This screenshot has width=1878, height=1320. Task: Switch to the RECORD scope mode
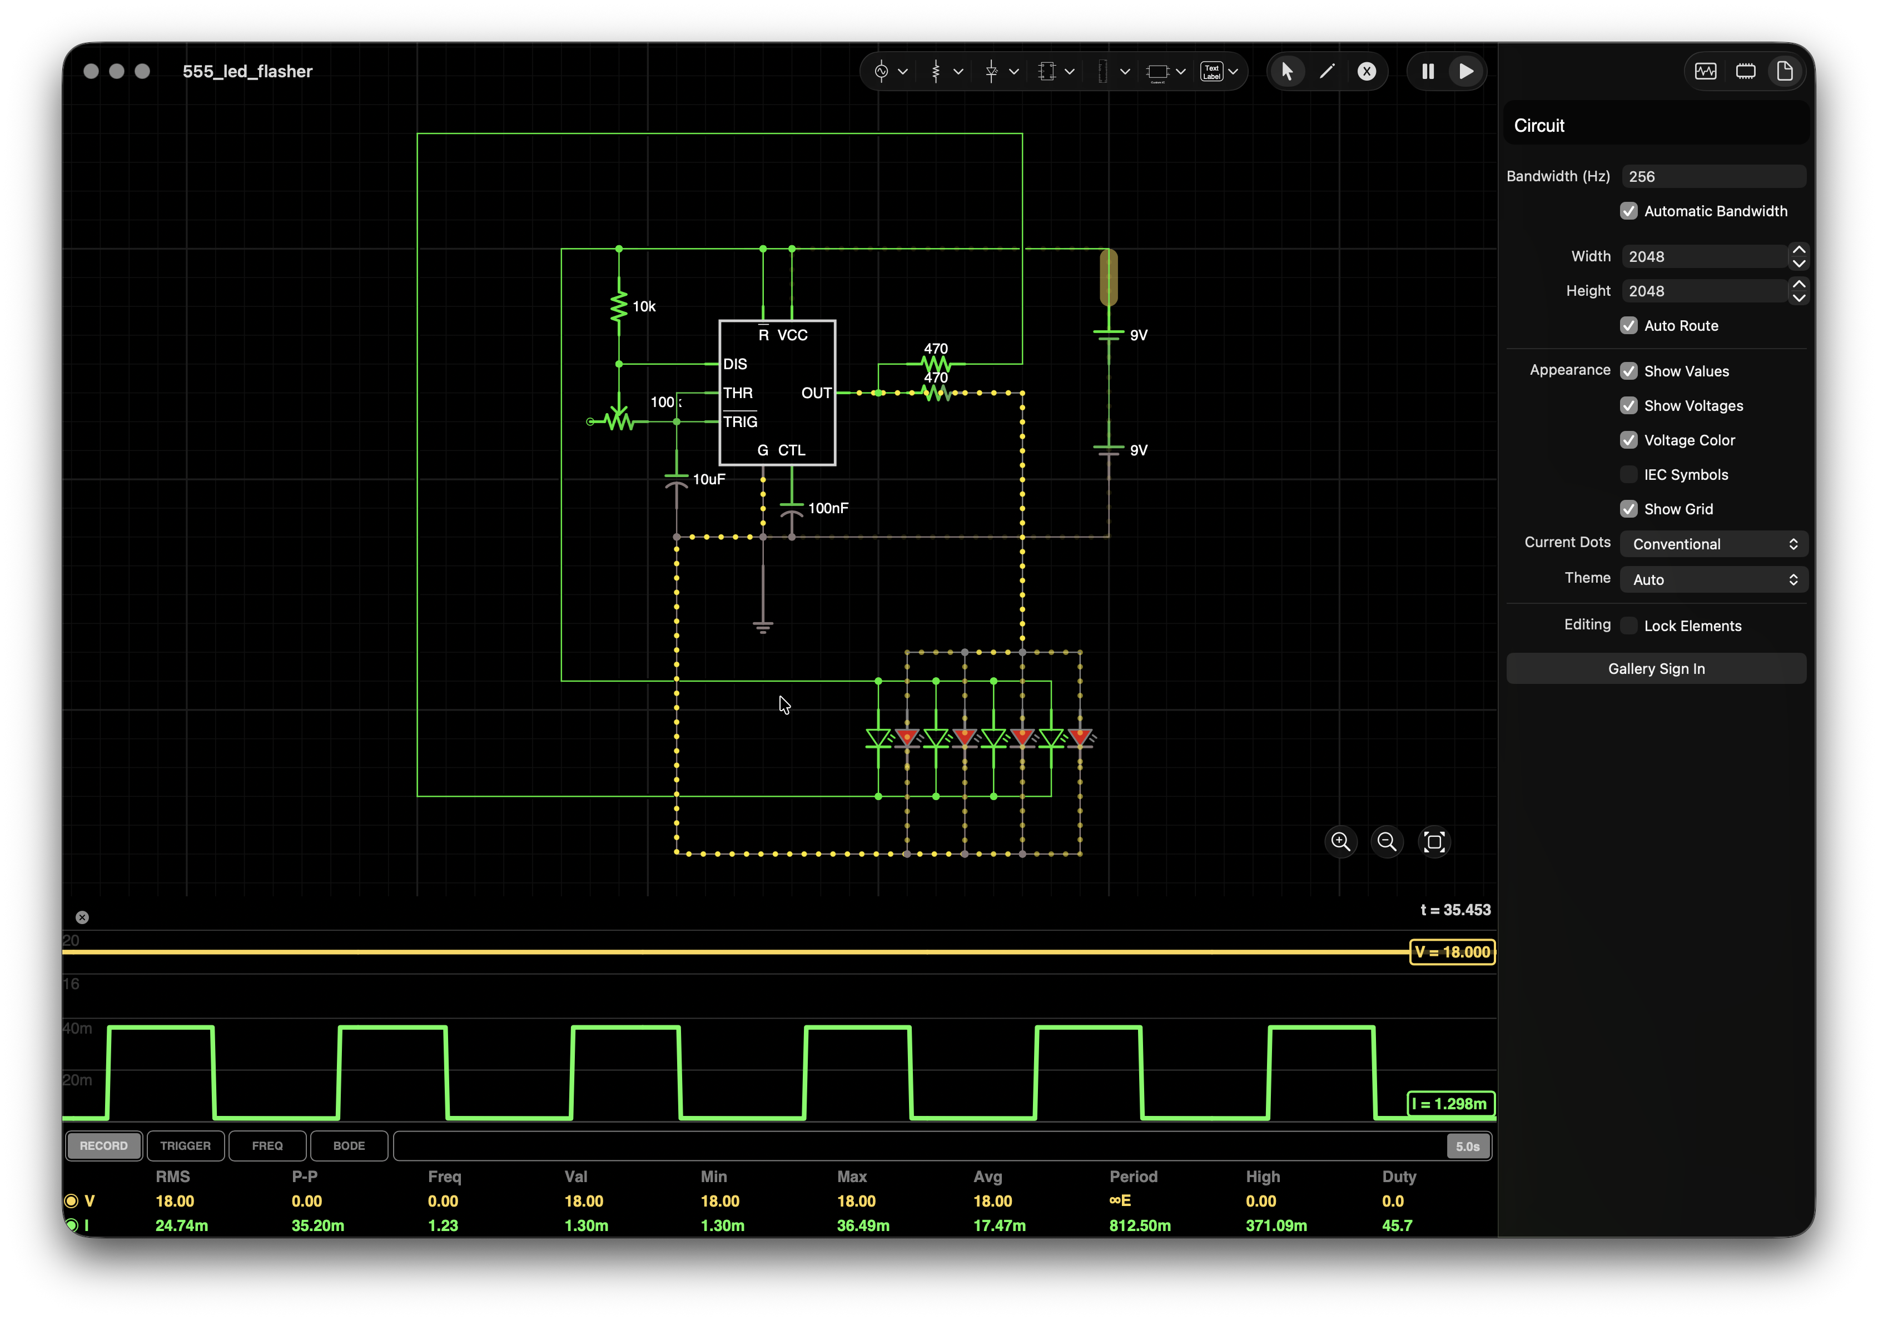[103, 1146]
